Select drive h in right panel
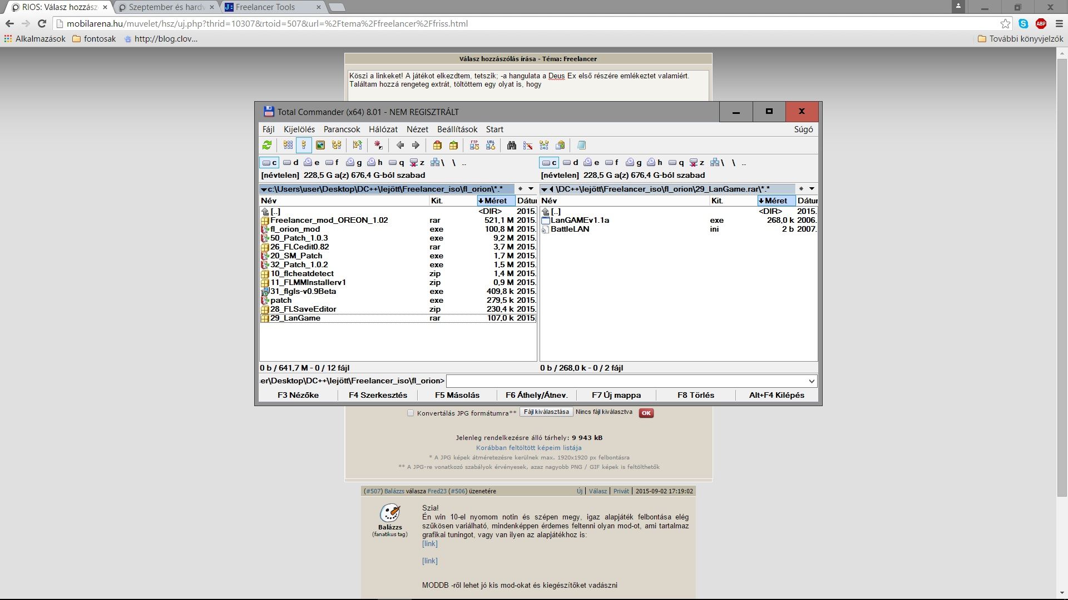 tap(655, 162)
